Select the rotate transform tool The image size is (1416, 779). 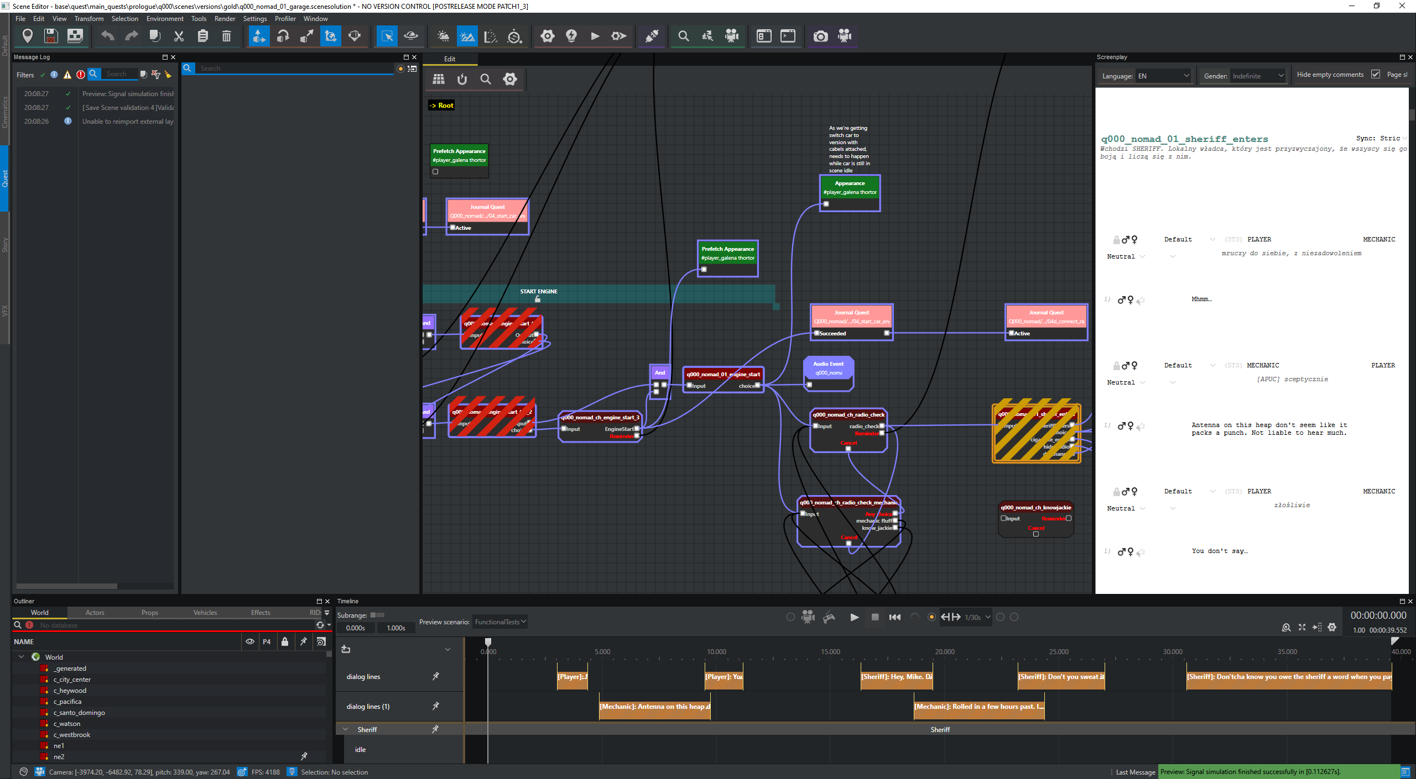click(x=283, y=36)
